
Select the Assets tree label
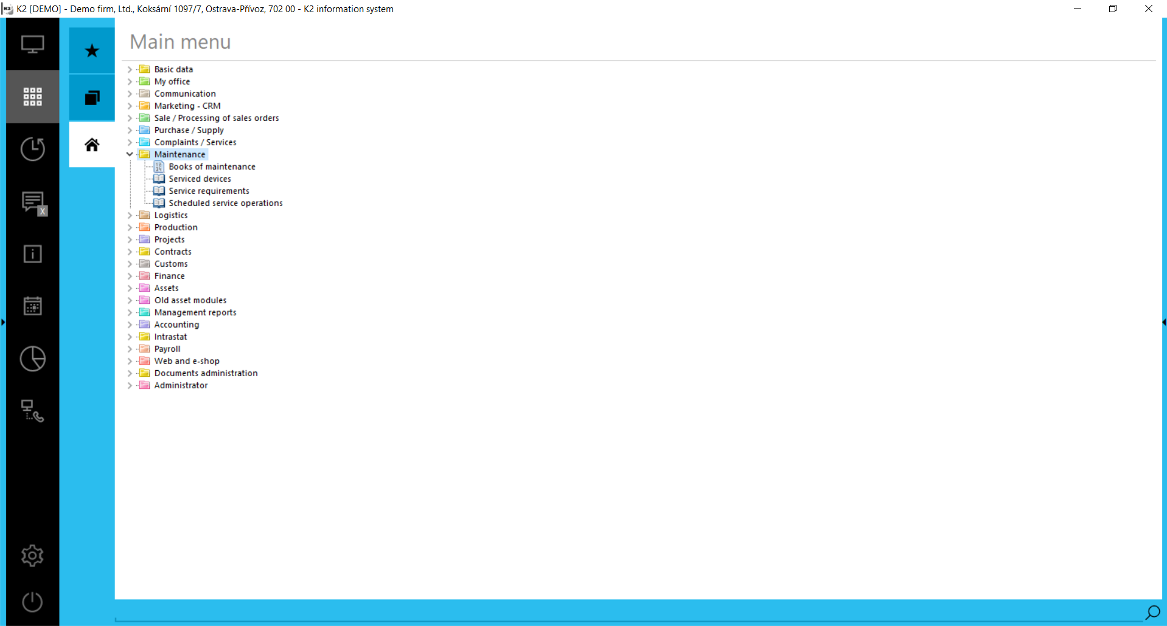point(166,288)
